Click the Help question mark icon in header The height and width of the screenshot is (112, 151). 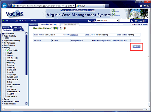tap(113, 11)
